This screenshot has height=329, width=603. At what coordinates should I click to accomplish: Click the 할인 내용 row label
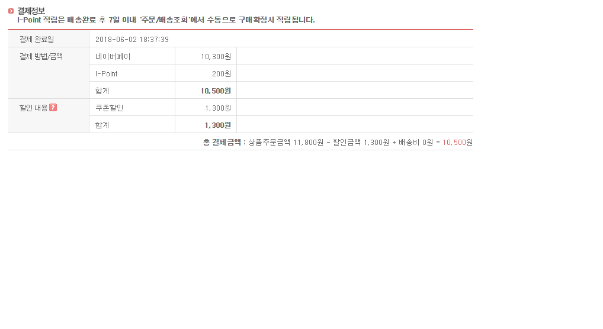(33, 108)
